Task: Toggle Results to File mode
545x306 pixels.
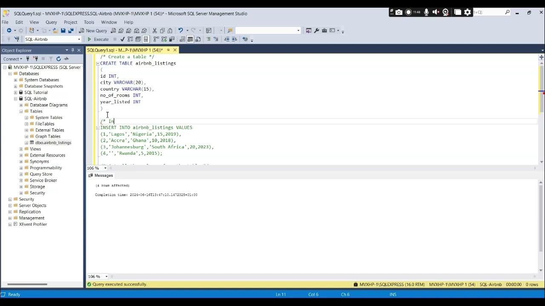Action: click(x=198, y=39)
